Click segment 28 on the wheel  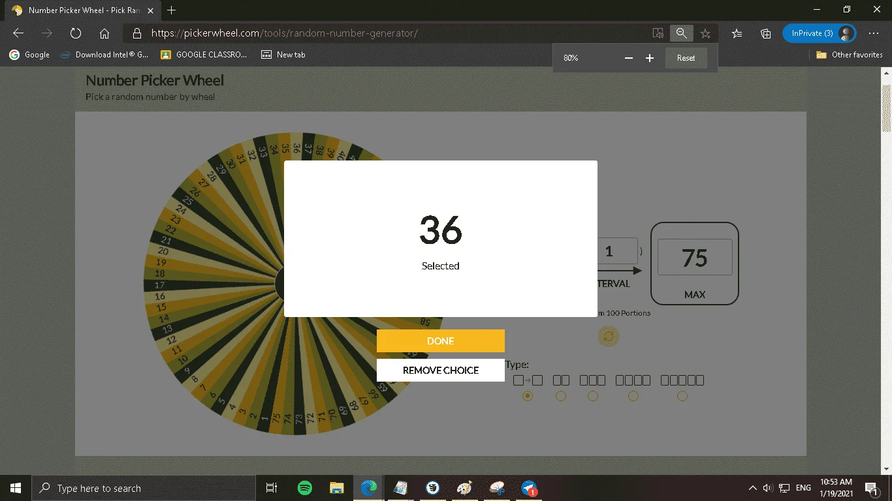[211, 177]
